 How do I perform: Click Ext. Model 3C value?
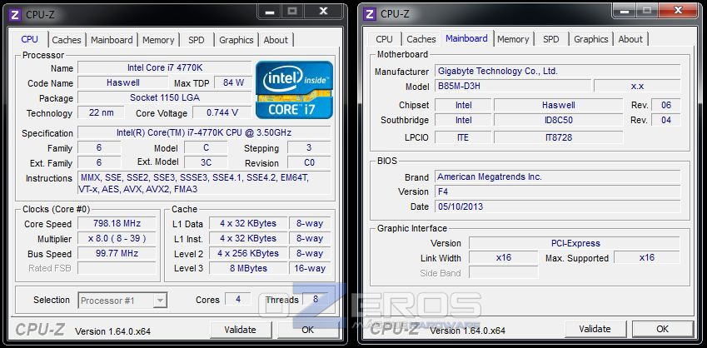pyautogui.click(x=206, y=162)
